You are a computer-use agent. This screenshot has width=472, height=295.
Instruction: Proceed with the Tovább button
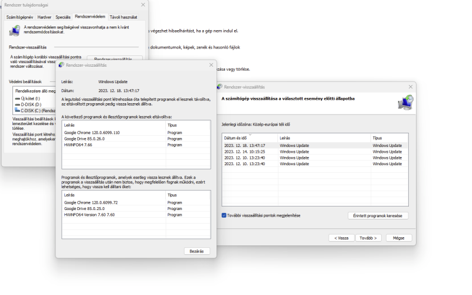(x=368, y=238)
